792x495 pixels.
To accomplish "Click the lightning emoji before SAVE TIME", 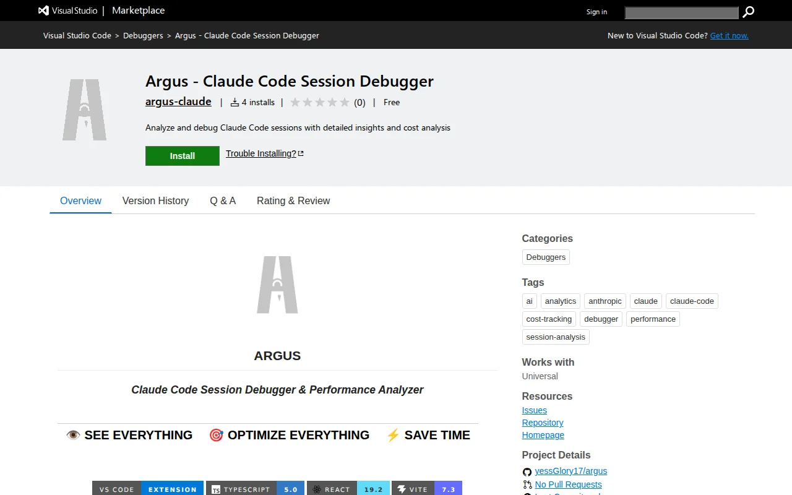I will 393,435.
